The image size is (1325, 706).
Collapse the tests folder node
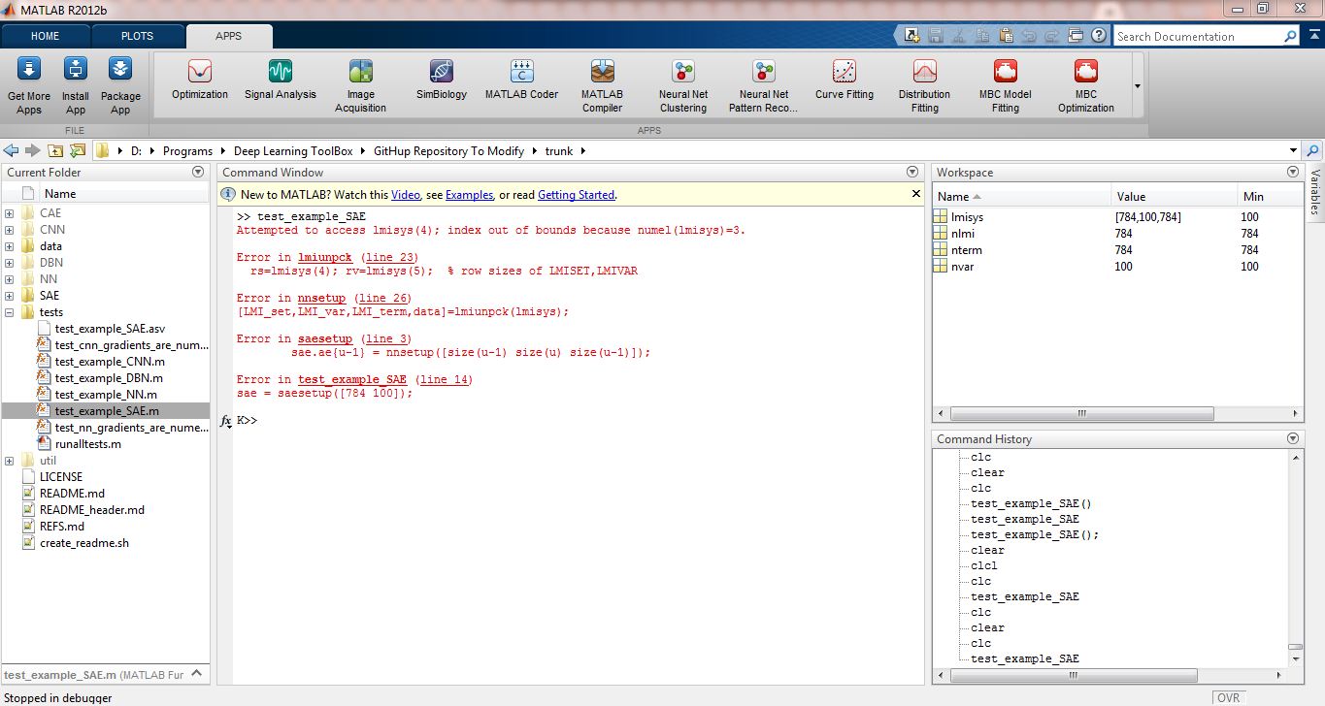tap(10, 312)
